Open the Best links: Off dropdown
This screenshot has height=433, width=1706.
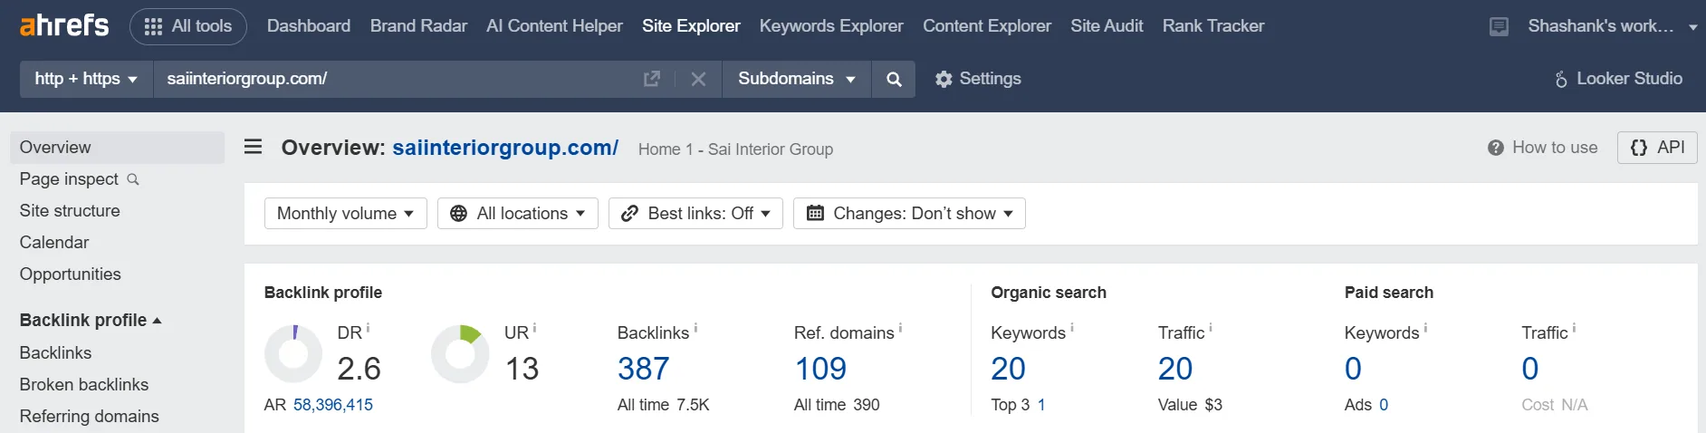[695, 214]
